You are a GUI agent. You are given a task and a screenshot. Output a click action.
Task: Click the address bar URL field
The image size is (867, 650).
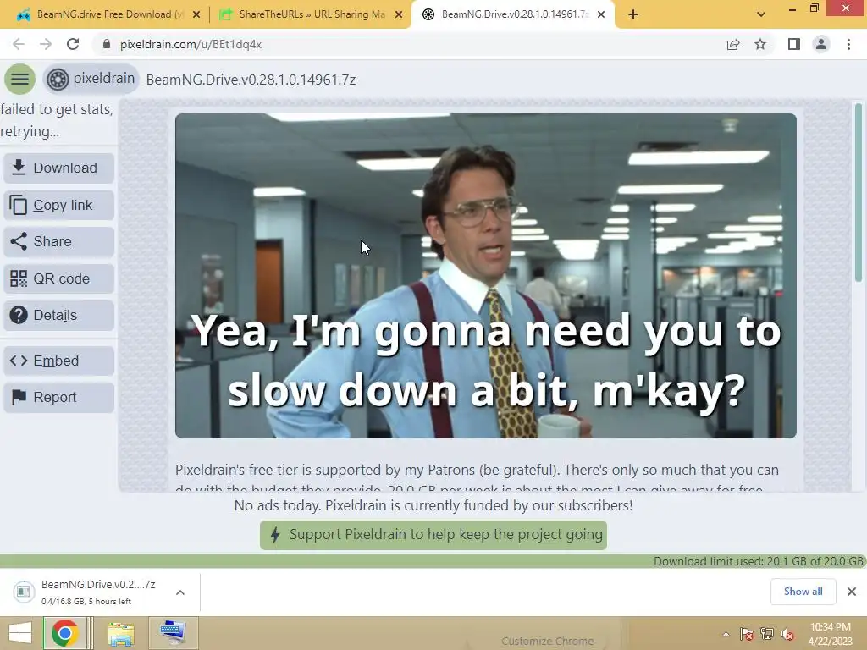pyautogui.click(x=409, y=44)
